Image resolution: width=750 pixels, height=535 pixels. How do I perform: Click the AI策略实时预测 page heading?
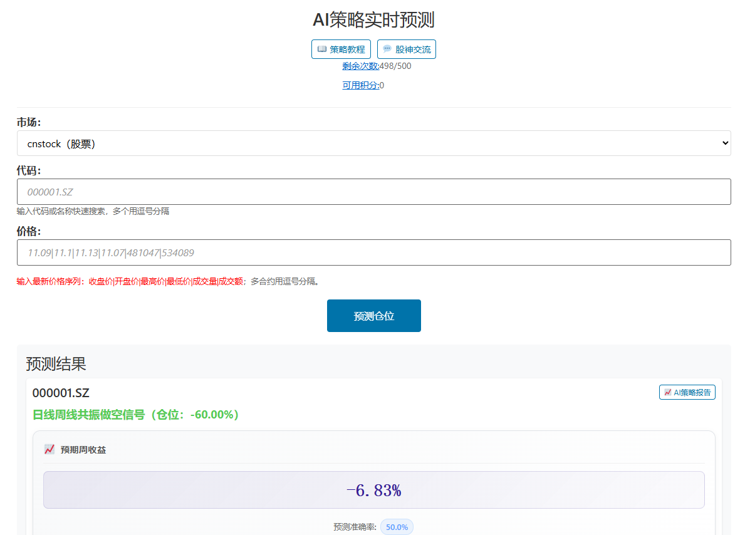tap(373, 20)
